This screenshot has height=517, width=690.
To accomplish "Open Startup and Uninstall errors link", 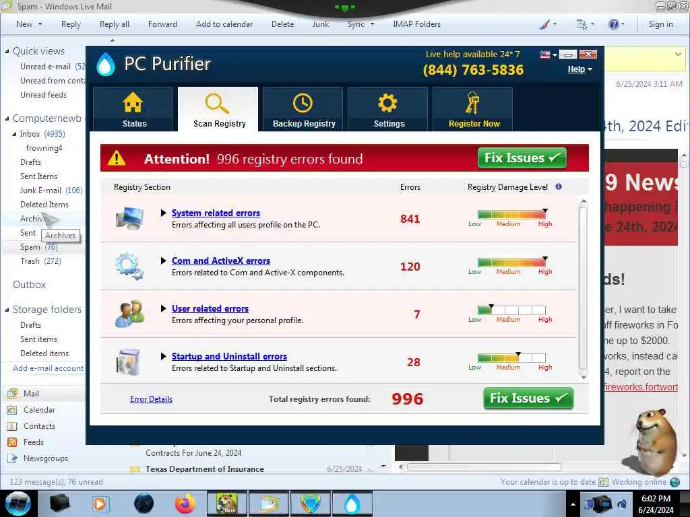I will 229,357.
